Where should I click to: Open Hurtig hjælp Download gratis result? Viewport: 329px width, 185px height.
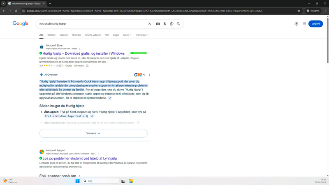coord(83,53)
